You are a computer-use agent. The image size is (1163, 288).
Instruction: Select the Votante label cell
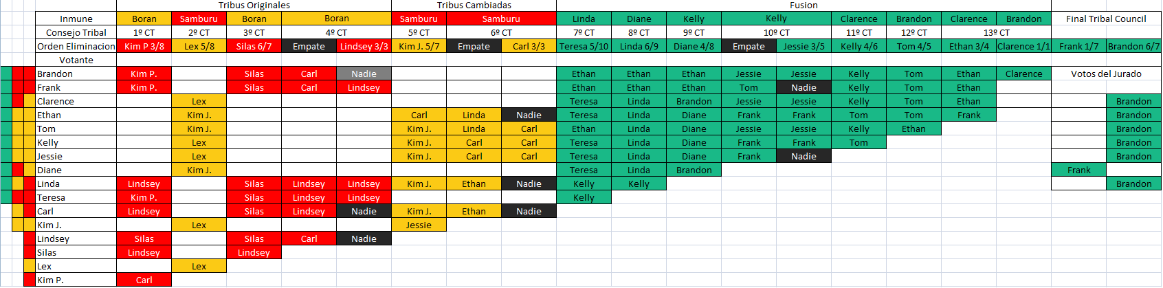(x=76, y=60)
